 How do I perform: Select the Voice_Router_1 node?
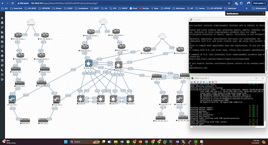147,50
